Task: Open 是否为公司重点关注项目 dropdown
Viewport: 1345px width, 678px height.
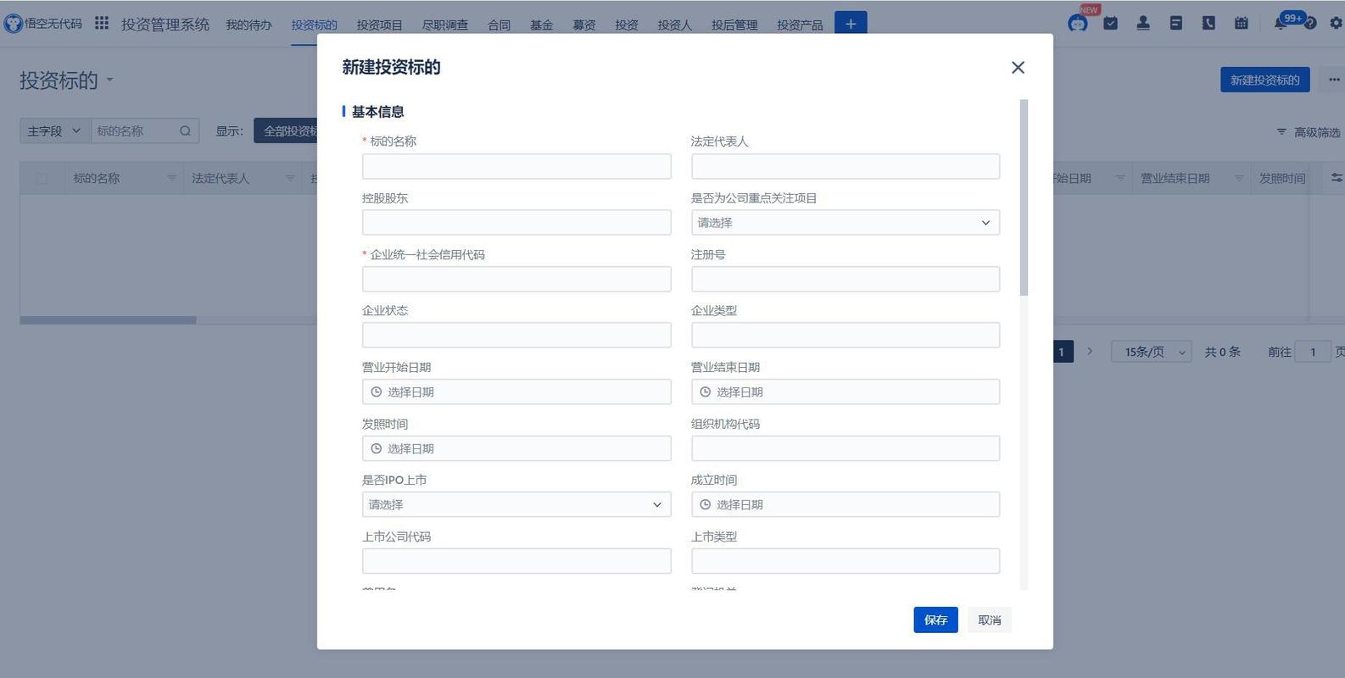Action: tap(846, 223)
